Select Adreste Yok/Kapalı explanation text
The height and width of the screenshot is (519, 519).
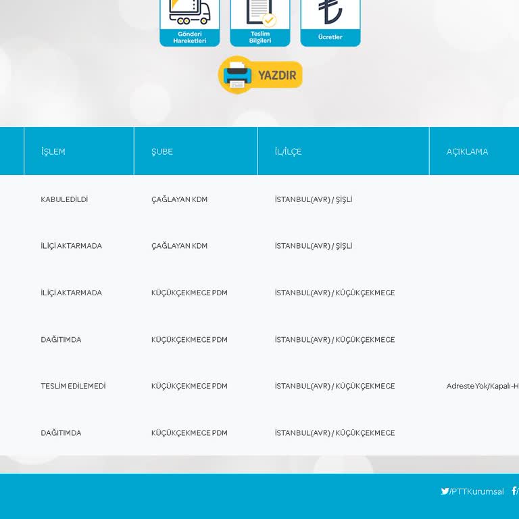[483, 386]
